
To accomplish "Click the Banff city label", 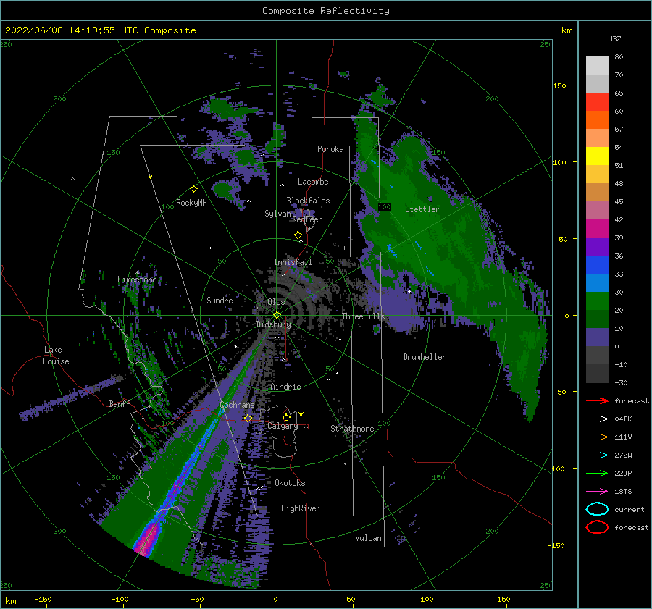I will [120, 403].
